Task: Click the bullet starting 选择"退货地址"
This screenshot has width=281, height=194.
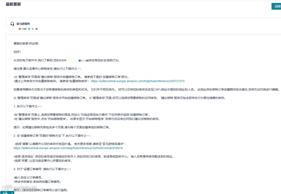Action: coord(94,157)
